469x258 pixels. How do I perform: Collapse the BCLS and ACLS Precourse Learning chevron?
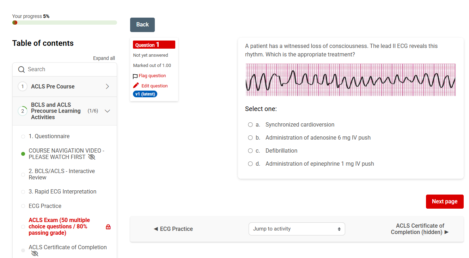click(108, 111)
